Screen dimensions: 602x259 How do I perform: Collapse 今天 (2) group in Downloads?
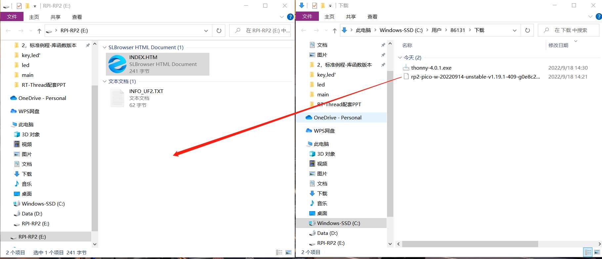pyautogui.click(x=400, y=57)
